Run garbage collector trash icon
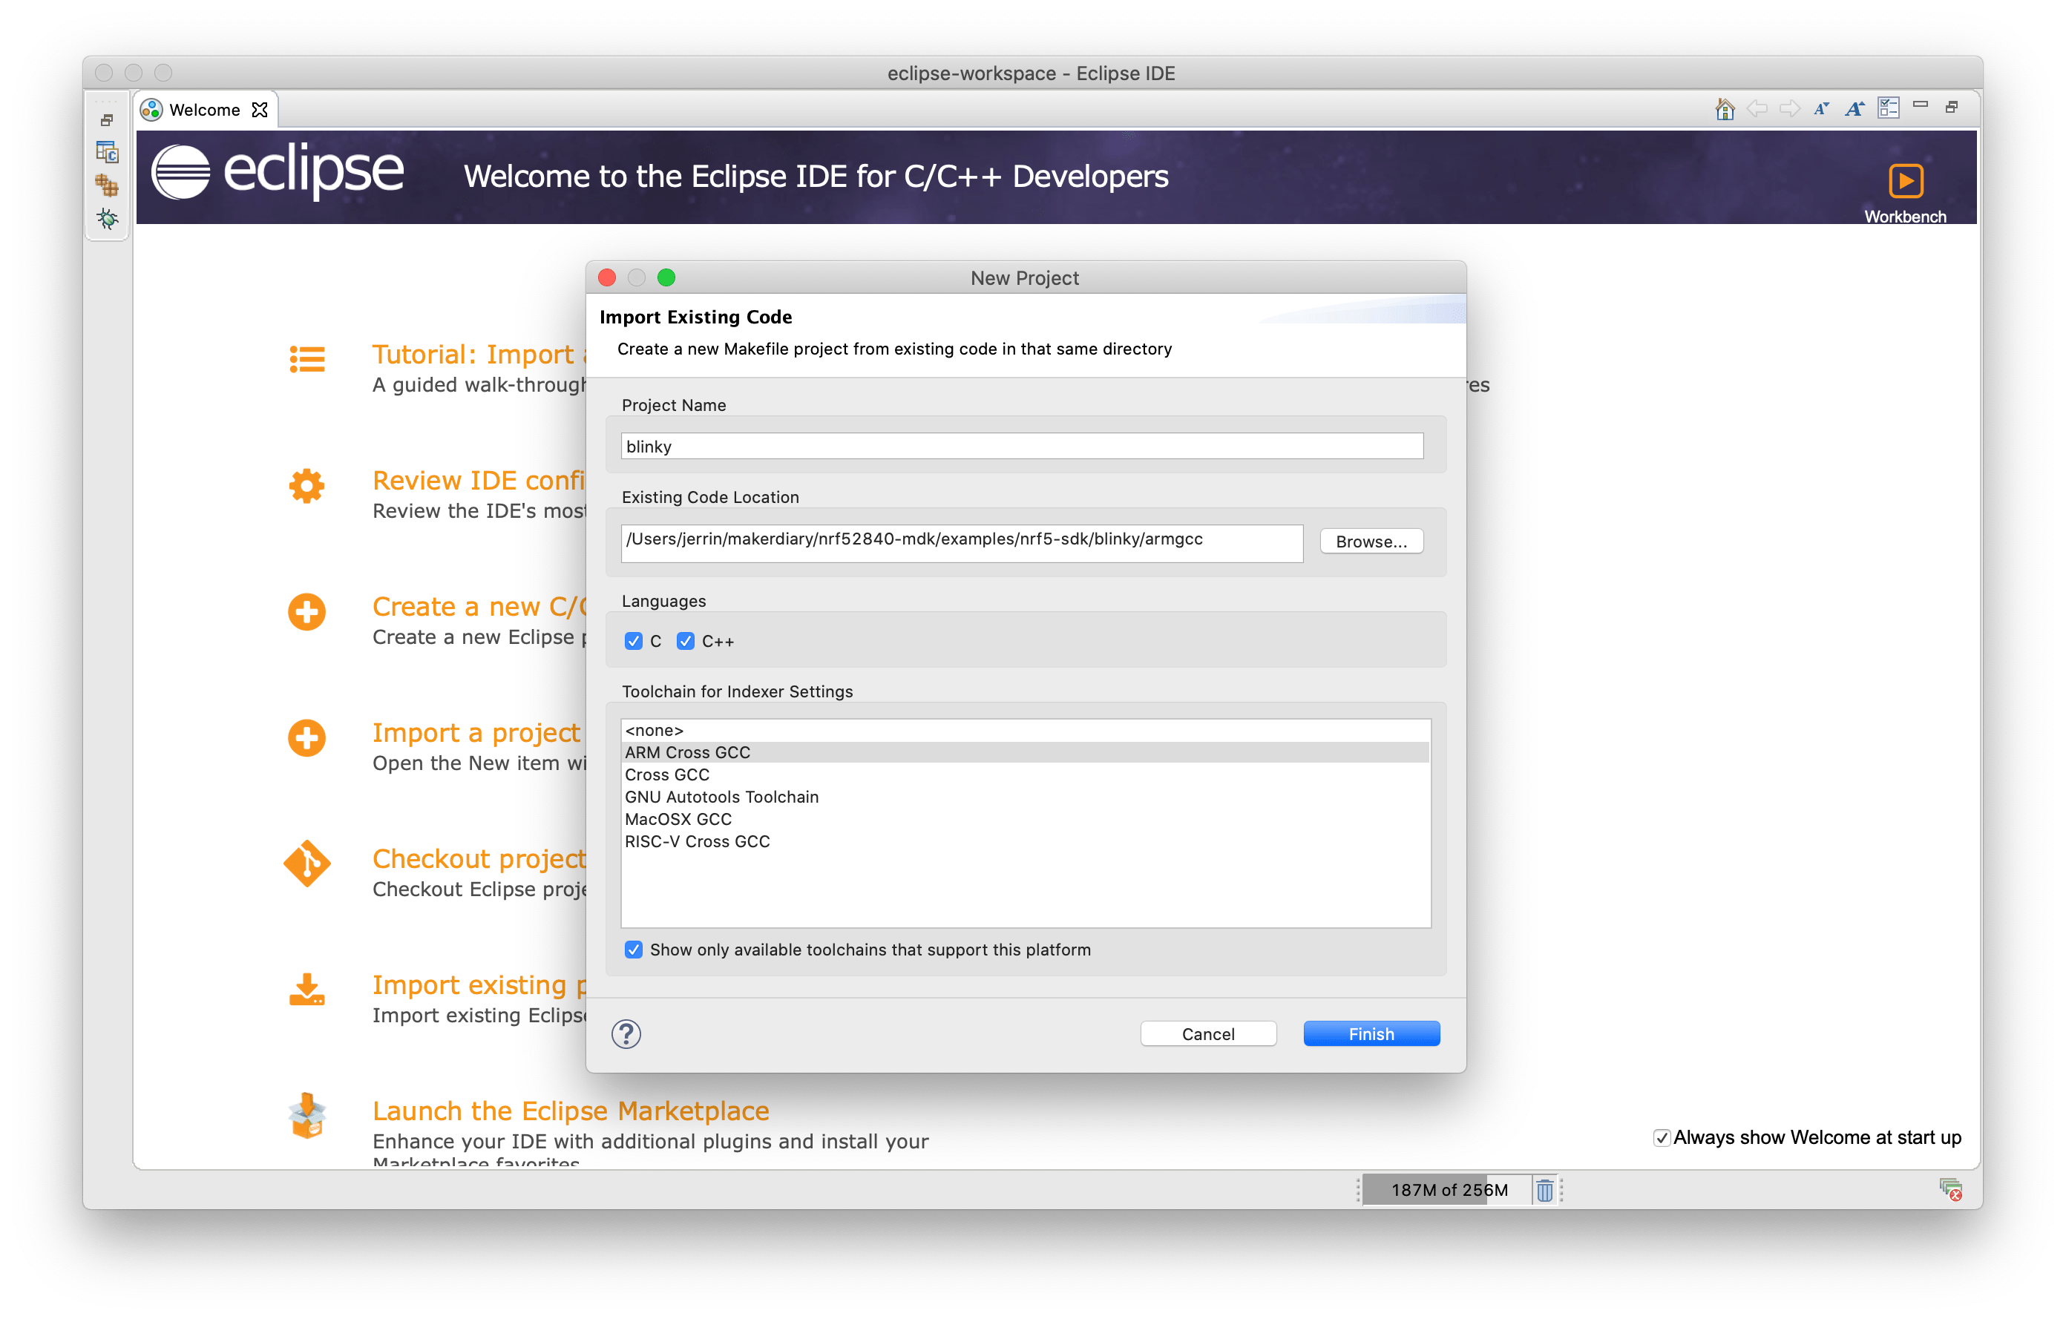2066x1319 pixels. pos(1544,1191)
